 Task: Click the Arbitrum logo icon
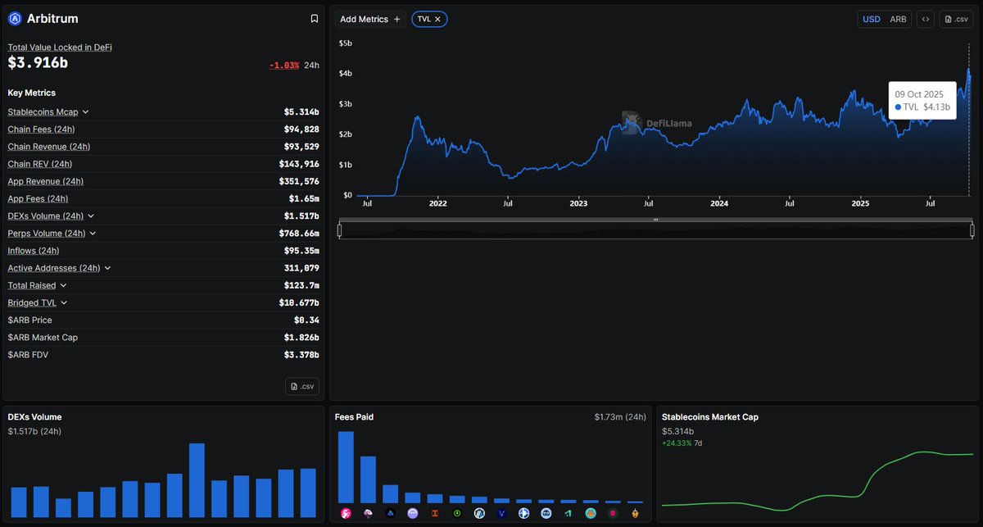point(15,19)
